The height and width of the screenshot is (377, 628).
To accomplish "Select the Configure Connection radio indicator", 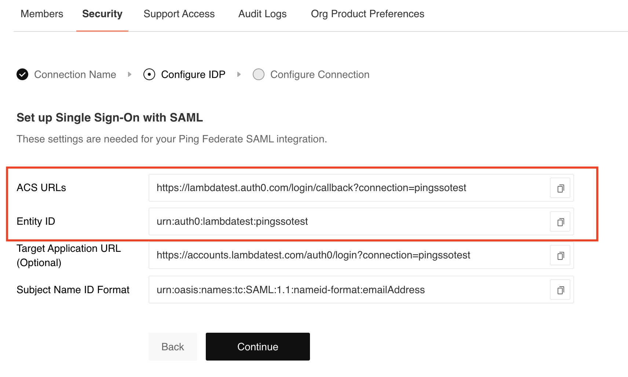I will [x=259, y=74].
